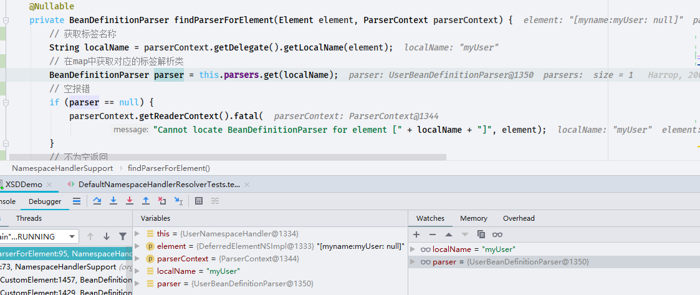Screen dimensions: 700x295
Task: Click the Step Into arrow icon
Action: (113, 201)
